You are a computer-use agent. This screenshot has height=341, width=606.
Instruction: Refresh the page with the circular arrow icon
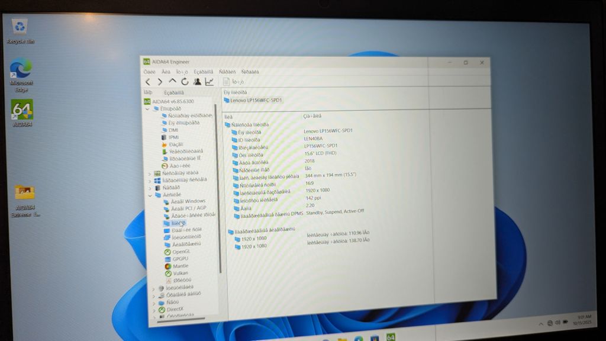tap(185, 82)
